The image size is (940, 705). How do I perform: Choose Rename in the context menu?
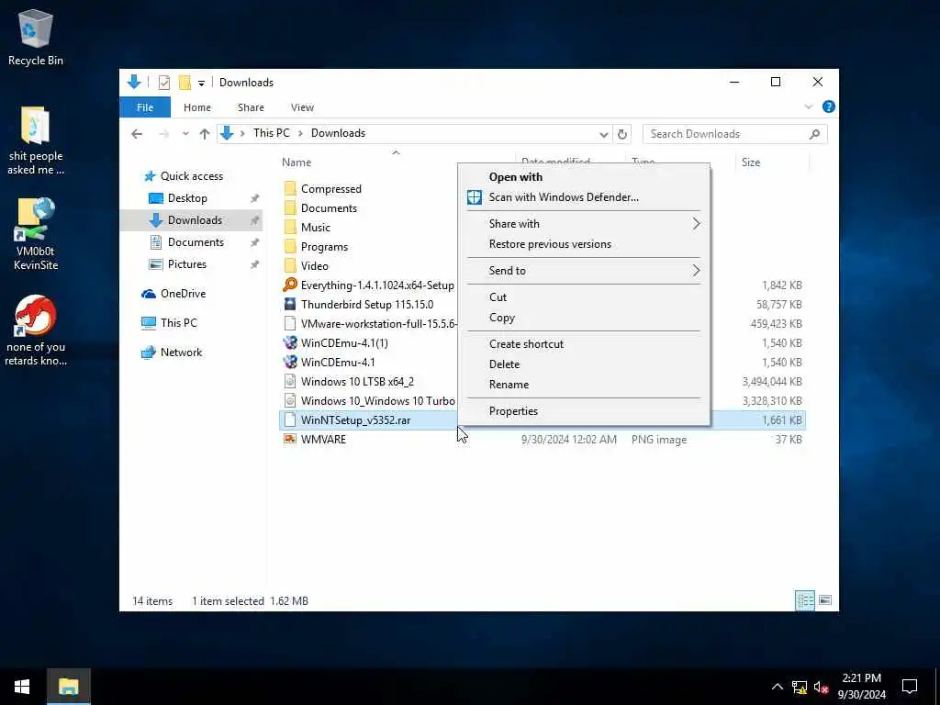(x=583, y=385)
